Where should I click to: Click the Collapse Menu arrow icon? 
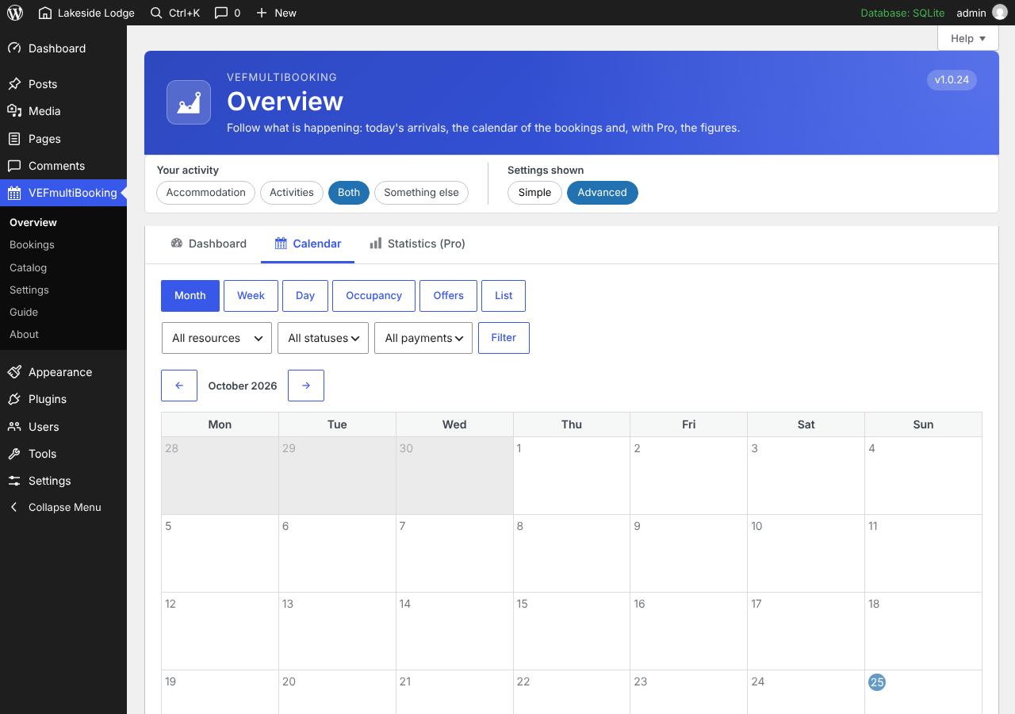coord(14,507)
